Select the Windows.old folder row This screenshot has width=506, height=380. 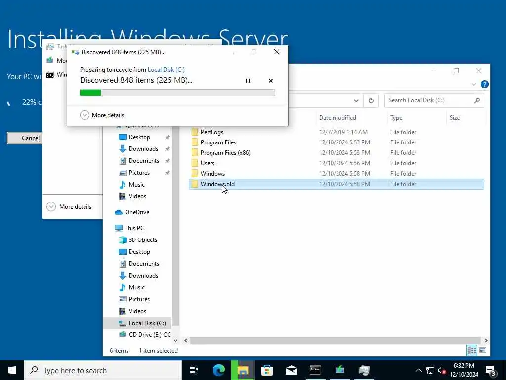pos(336,184)
